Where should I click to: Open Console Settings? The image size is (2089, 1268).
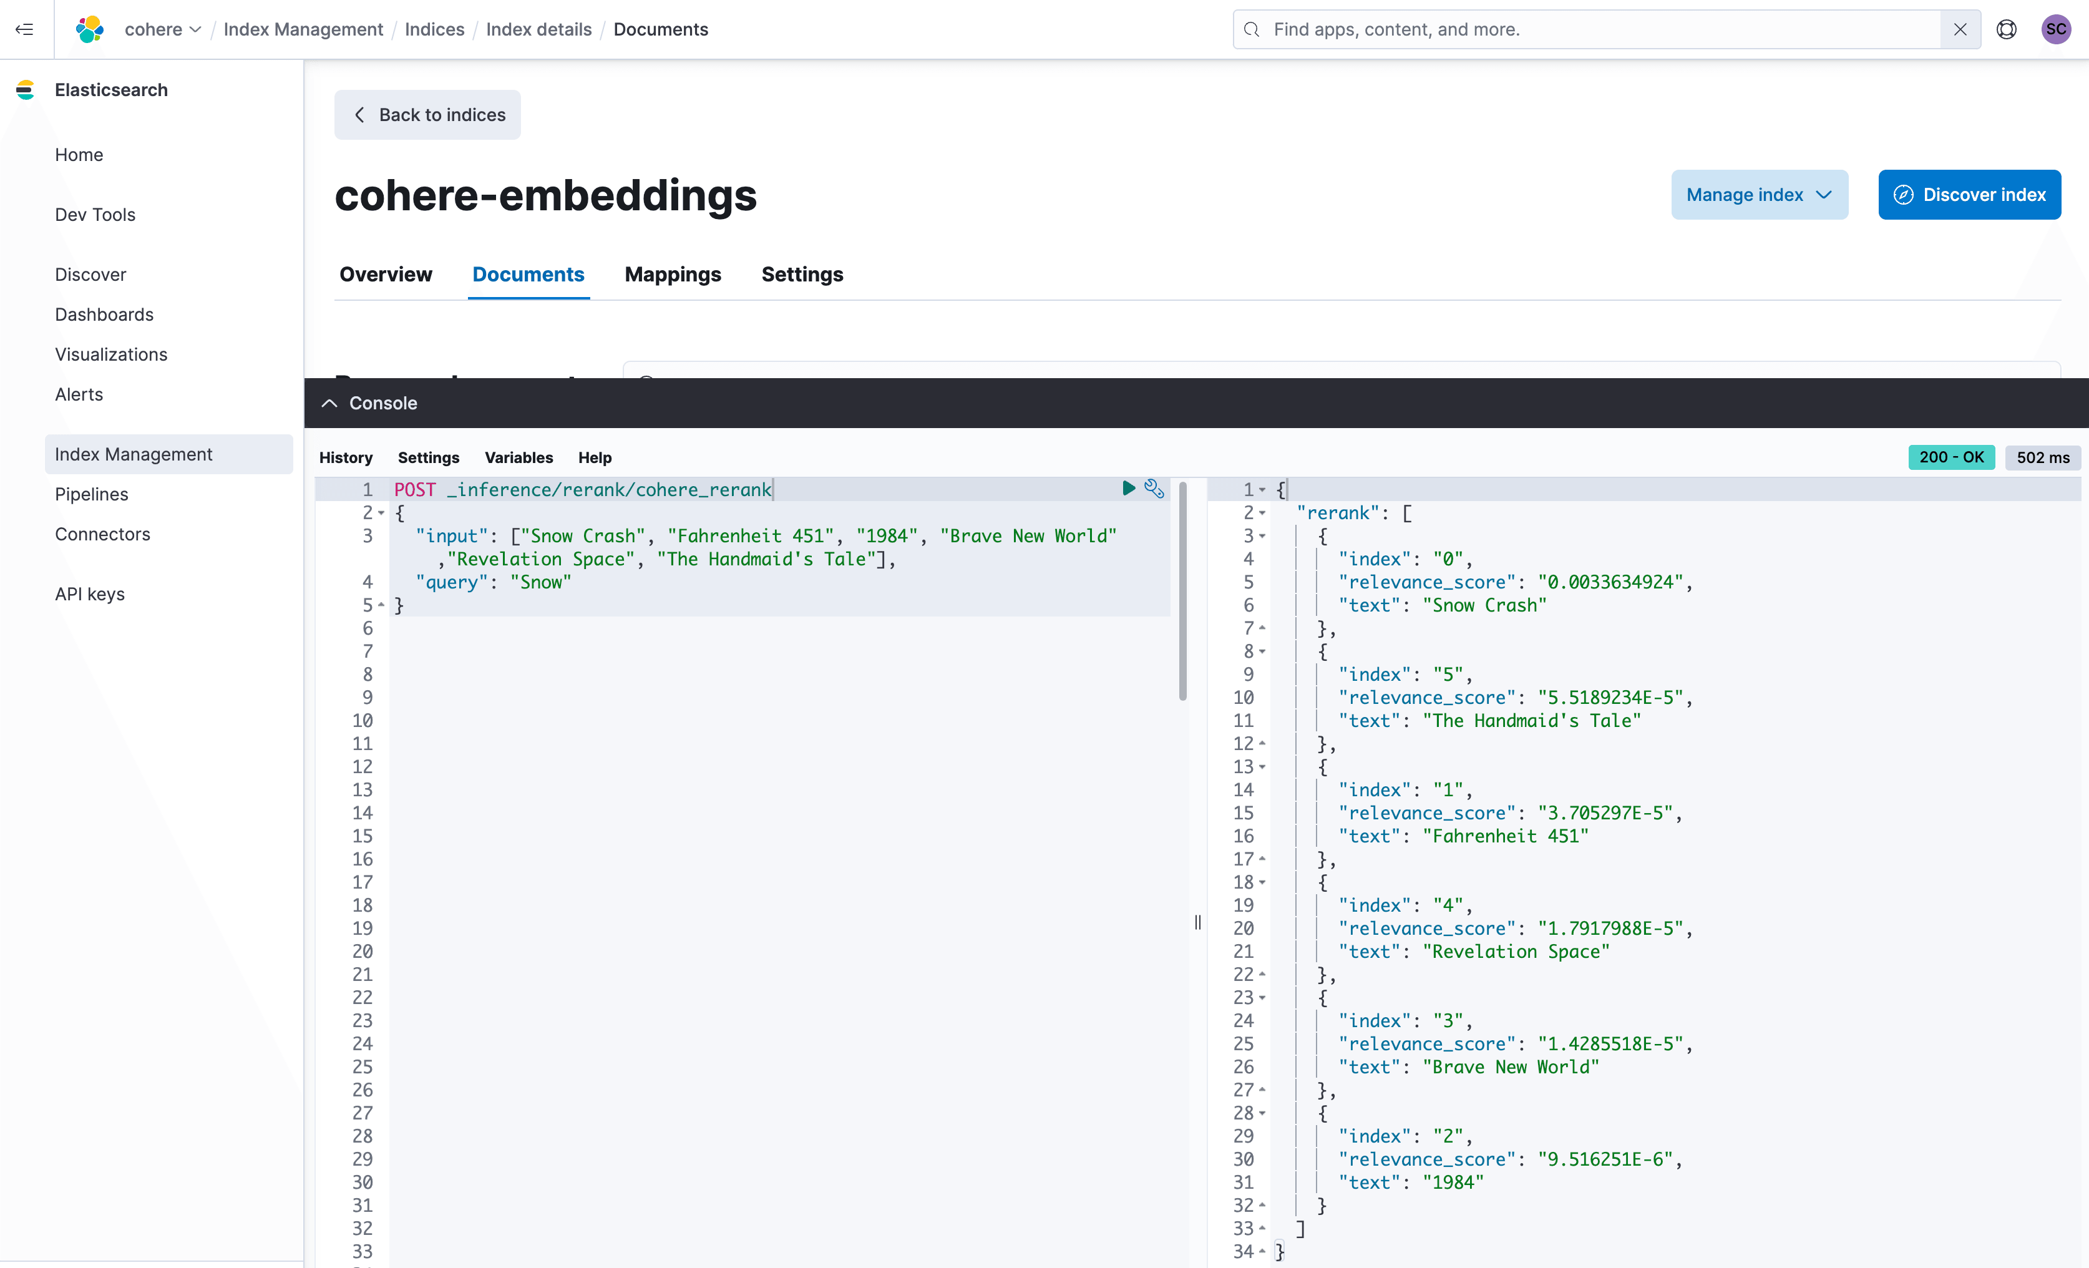click(x=428, y=458)
